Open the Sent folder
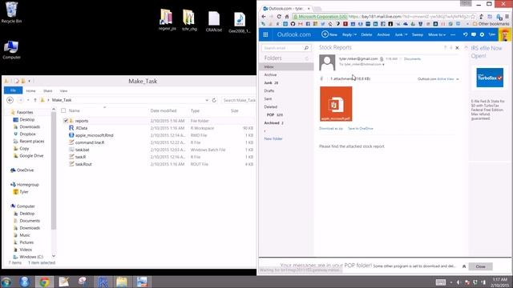 click(268, 99)
